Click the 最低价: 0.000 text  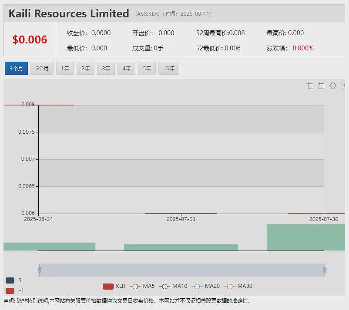(87, 48)
